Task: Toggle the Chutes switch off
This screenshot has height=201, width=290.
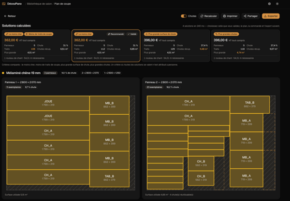Action: pyautogui.click(x=184, y=16)
